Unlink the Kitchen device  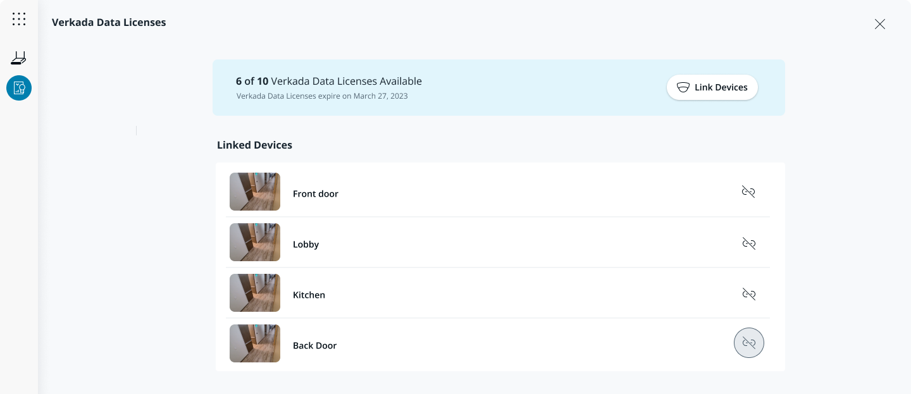tap(748, 294)
